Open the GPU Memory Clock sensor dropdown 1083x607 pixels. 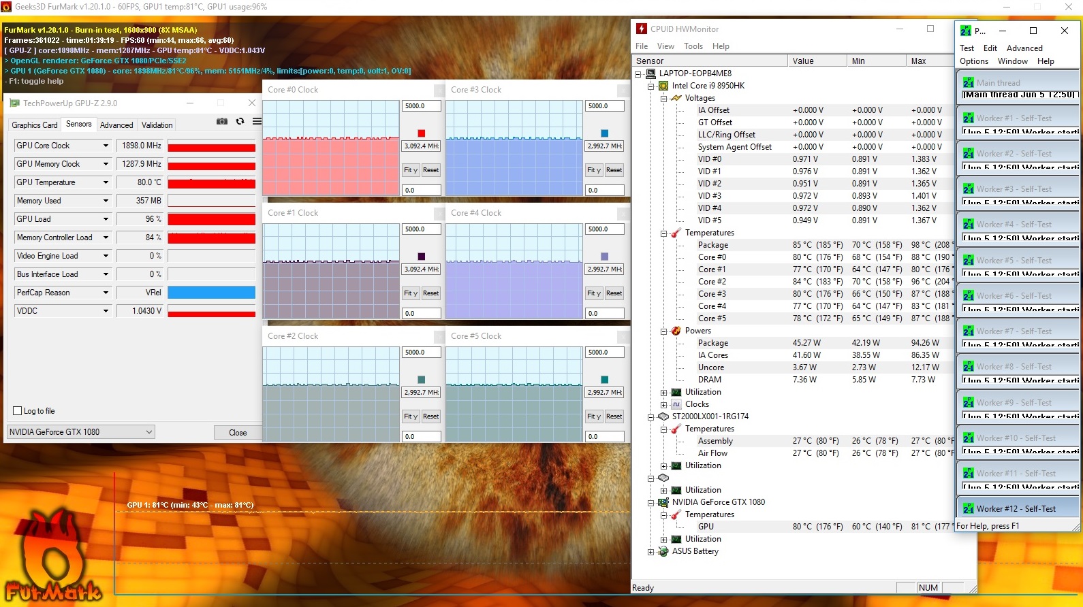pos(106,164)
